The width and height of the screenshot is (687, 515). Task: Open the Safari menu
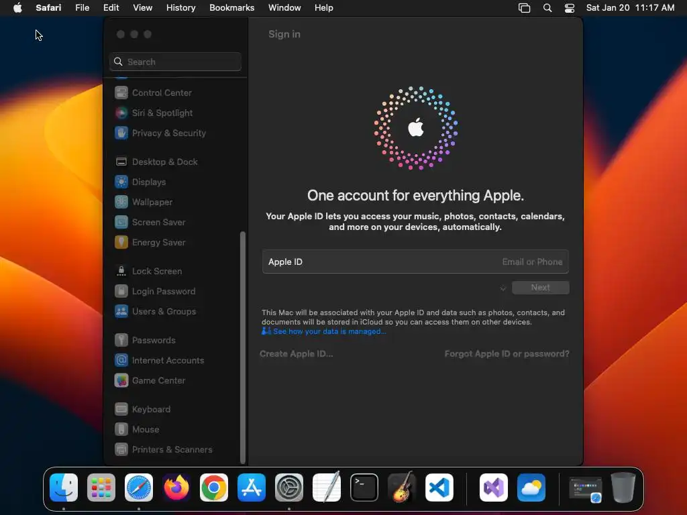point(48,7)
